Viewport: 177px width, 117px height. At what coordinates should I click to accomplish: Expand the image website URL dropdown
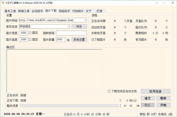pos(85,20)
